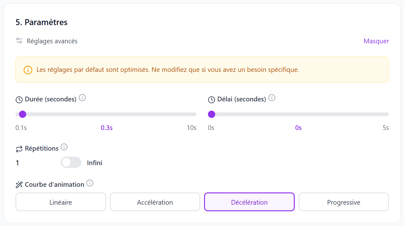The height and width of the screenshot is (226, 404).
Task: Click the sliders icon before Réglages avancés
Action: tap(19, 40)
